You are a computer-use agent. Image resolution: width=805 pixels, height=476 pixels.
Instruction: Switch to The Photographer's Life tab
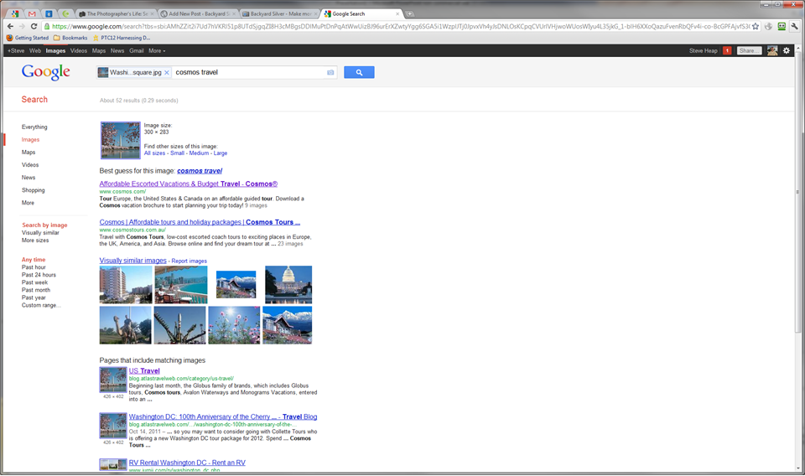(x=117, y=14)
